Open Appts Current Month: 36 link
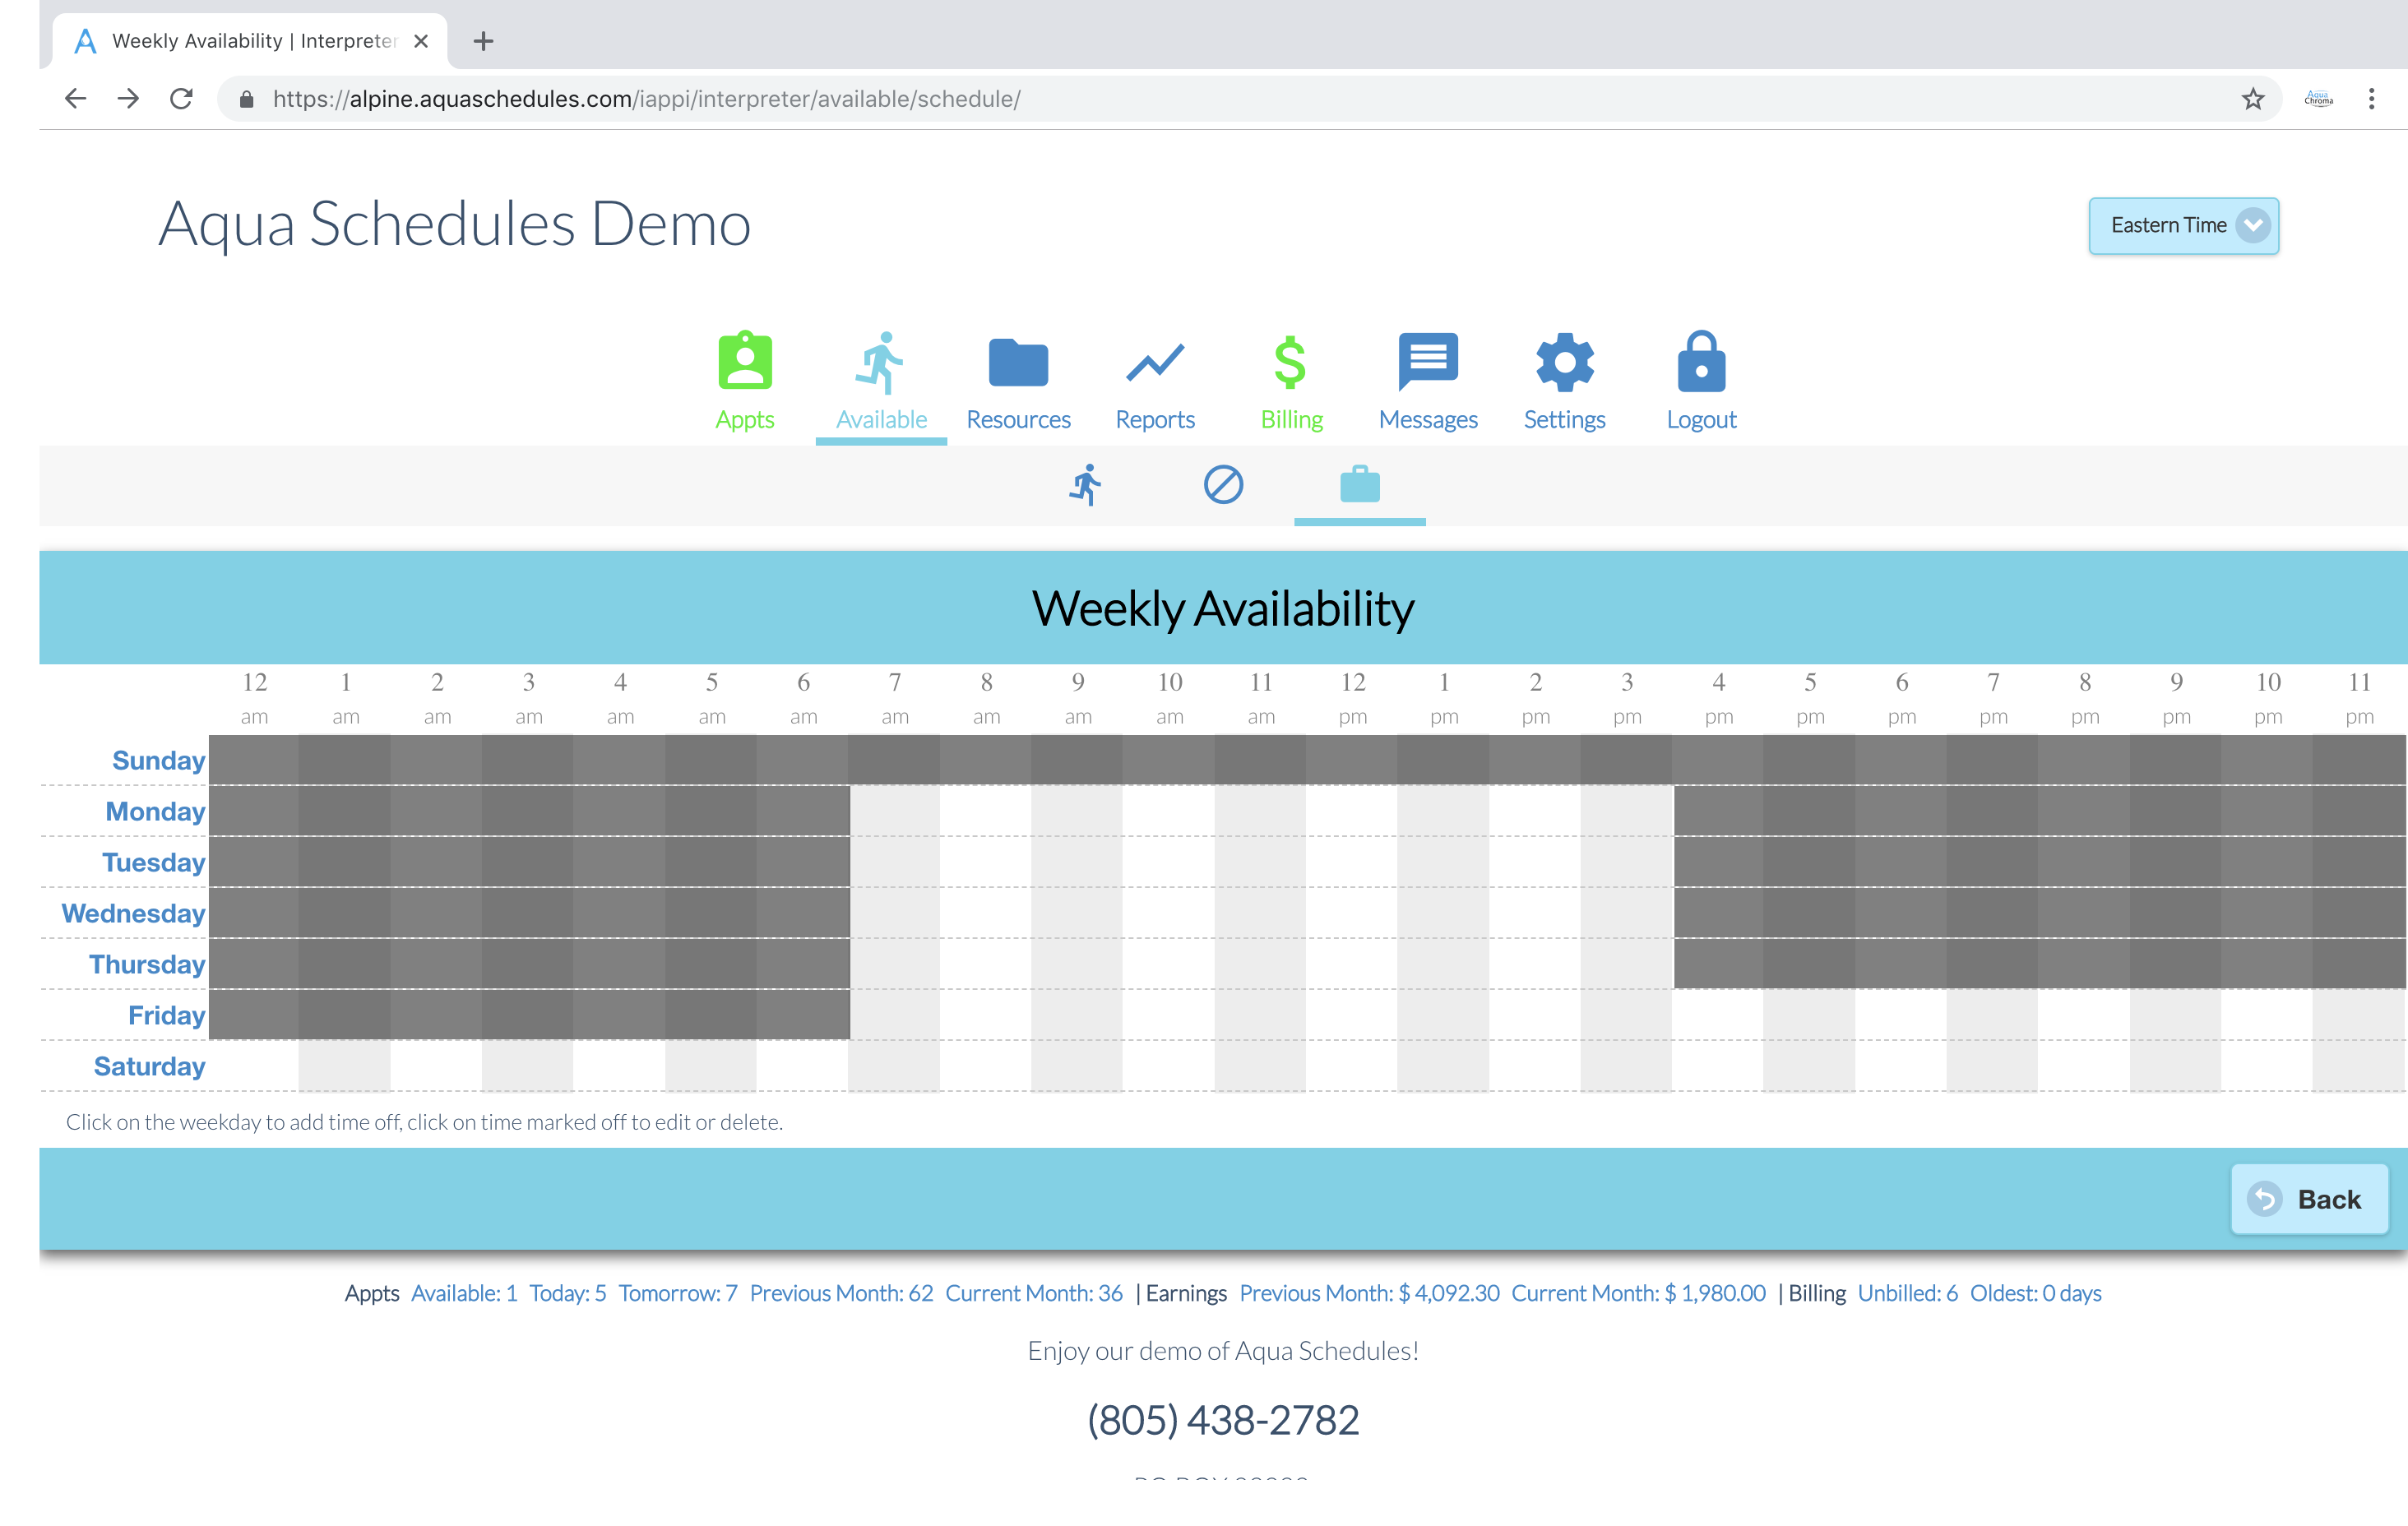Viewport: 2408px width, 1526px height. [x=1034, y=1293]
